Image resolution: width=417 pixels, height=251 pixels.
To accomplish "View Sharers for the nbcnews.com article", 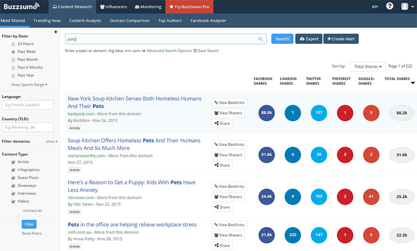I will tap(228, 197).
